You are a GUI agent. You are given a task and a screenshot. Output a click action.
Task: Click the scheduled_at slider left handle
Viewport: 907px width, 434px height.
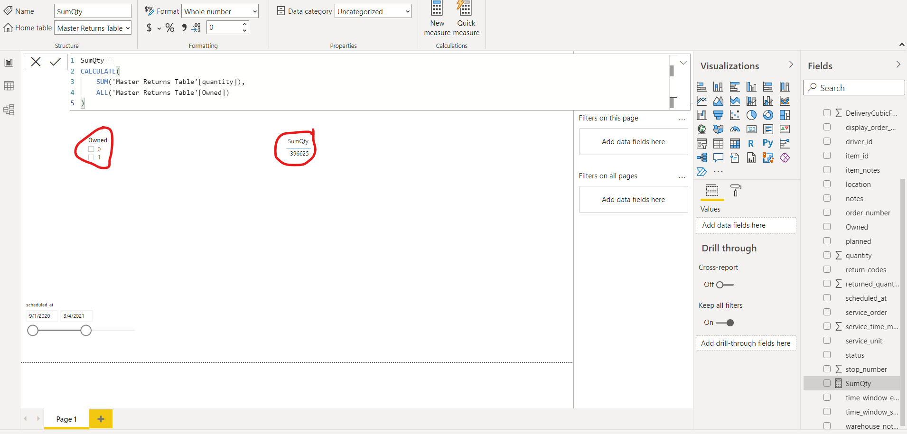(33, 330)
